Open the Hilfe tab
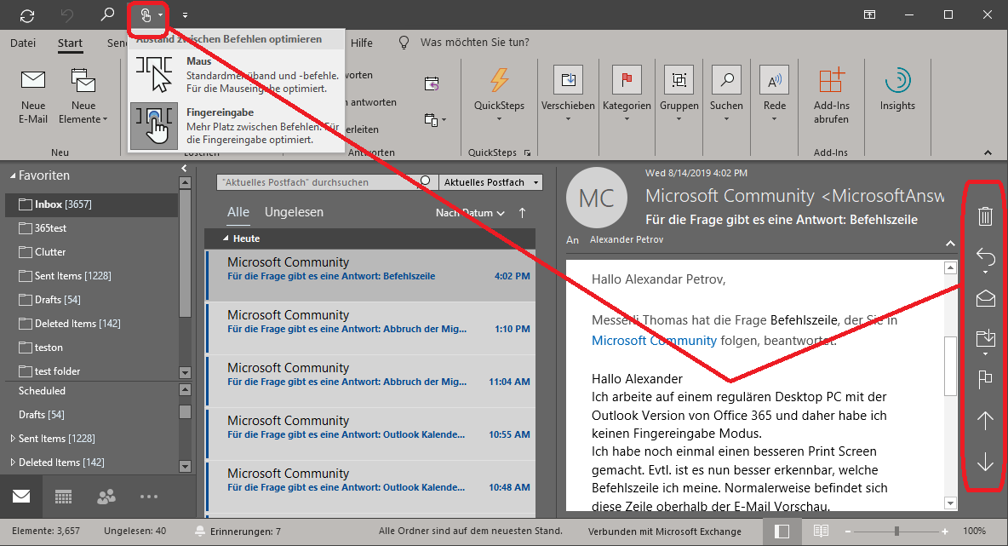 coord(361,43)
